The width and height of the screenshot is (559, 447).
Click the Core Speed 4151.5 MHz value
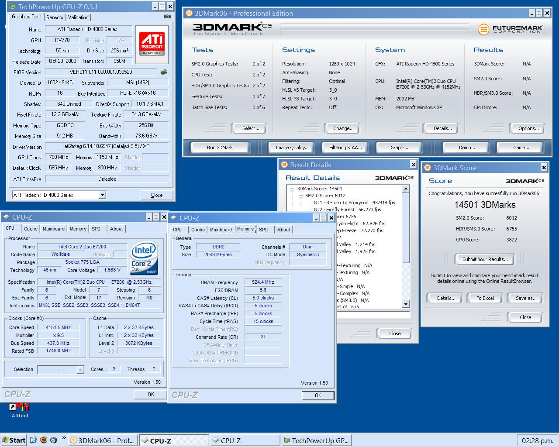pos(58,327)
